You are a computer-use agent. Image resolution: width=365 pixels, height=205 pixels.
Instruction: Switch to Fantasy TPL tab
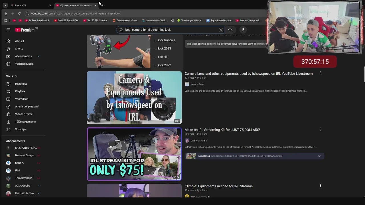[x=31, y=5]
